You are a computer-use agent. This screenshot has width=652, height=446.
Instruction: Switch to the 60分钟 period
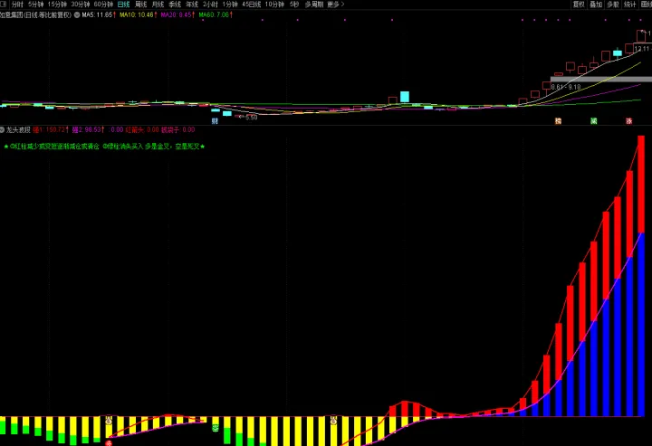point(103,5)
